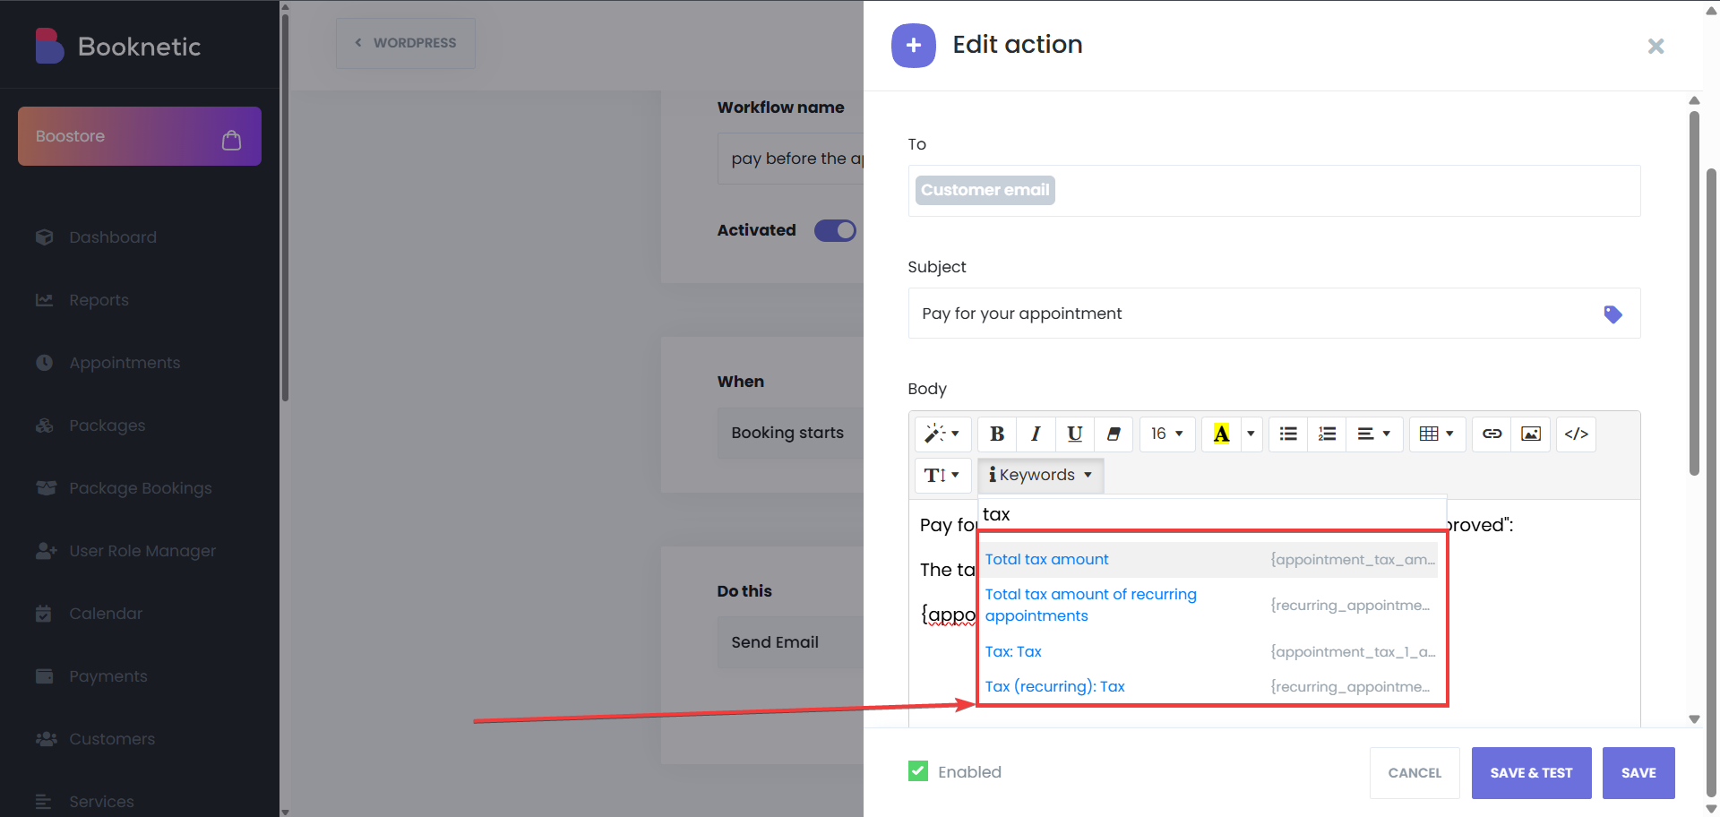
Task: Expand the text color options arrow
Action: click(1251, 434)
